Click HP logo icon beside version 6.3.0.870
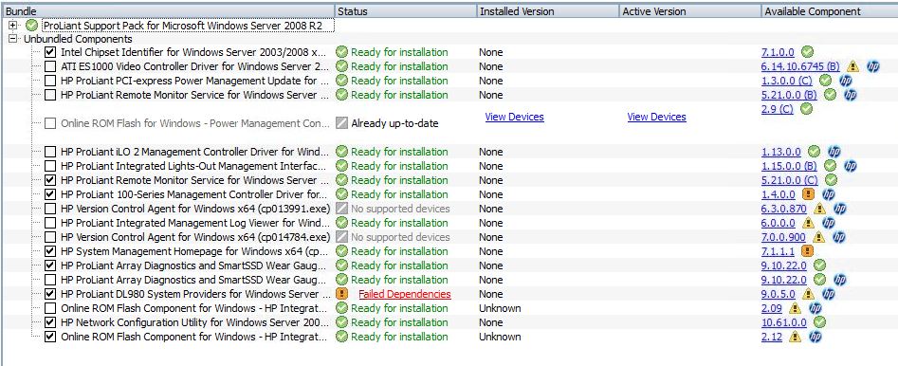The height and width of the screenshot is (366, 898). pos(839,209)
